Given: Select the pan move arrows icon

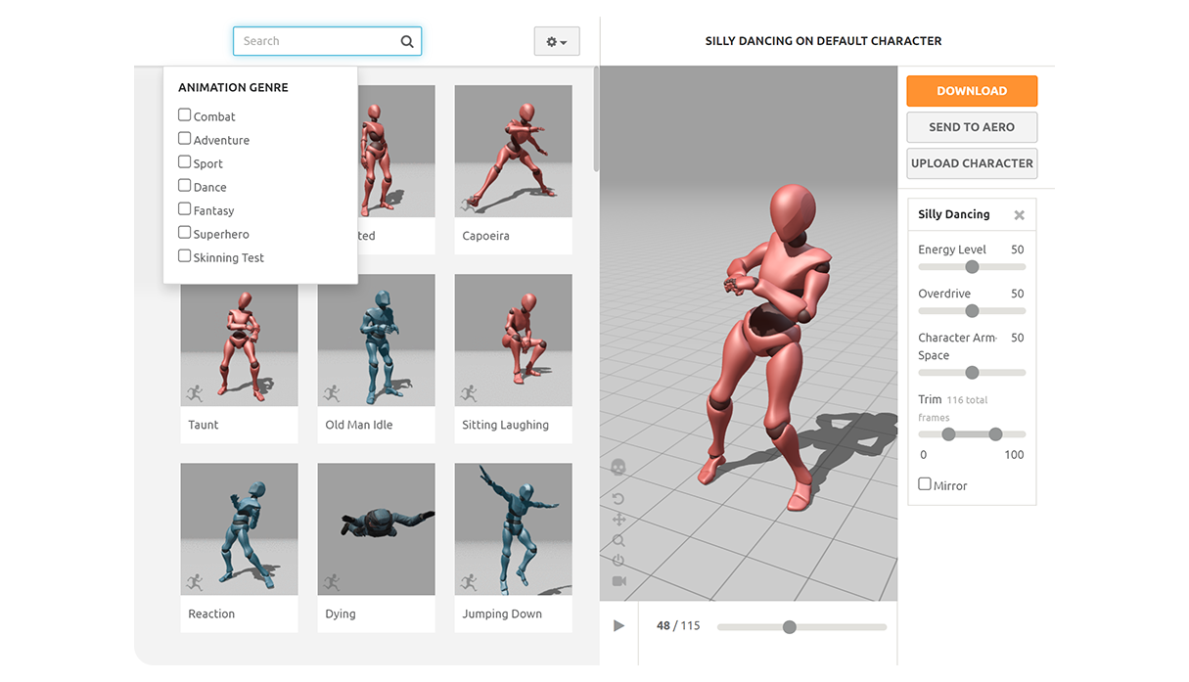Looking at the screenshot, I should pyautogui.click(x=618, y=520).
